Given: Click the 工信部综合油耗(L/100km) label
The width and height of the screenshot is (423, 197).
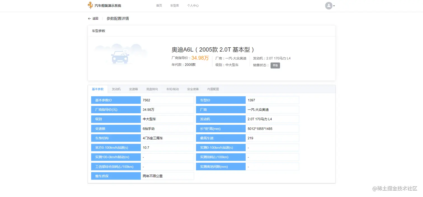Looking at the screenshot, I should pos(116,167).
